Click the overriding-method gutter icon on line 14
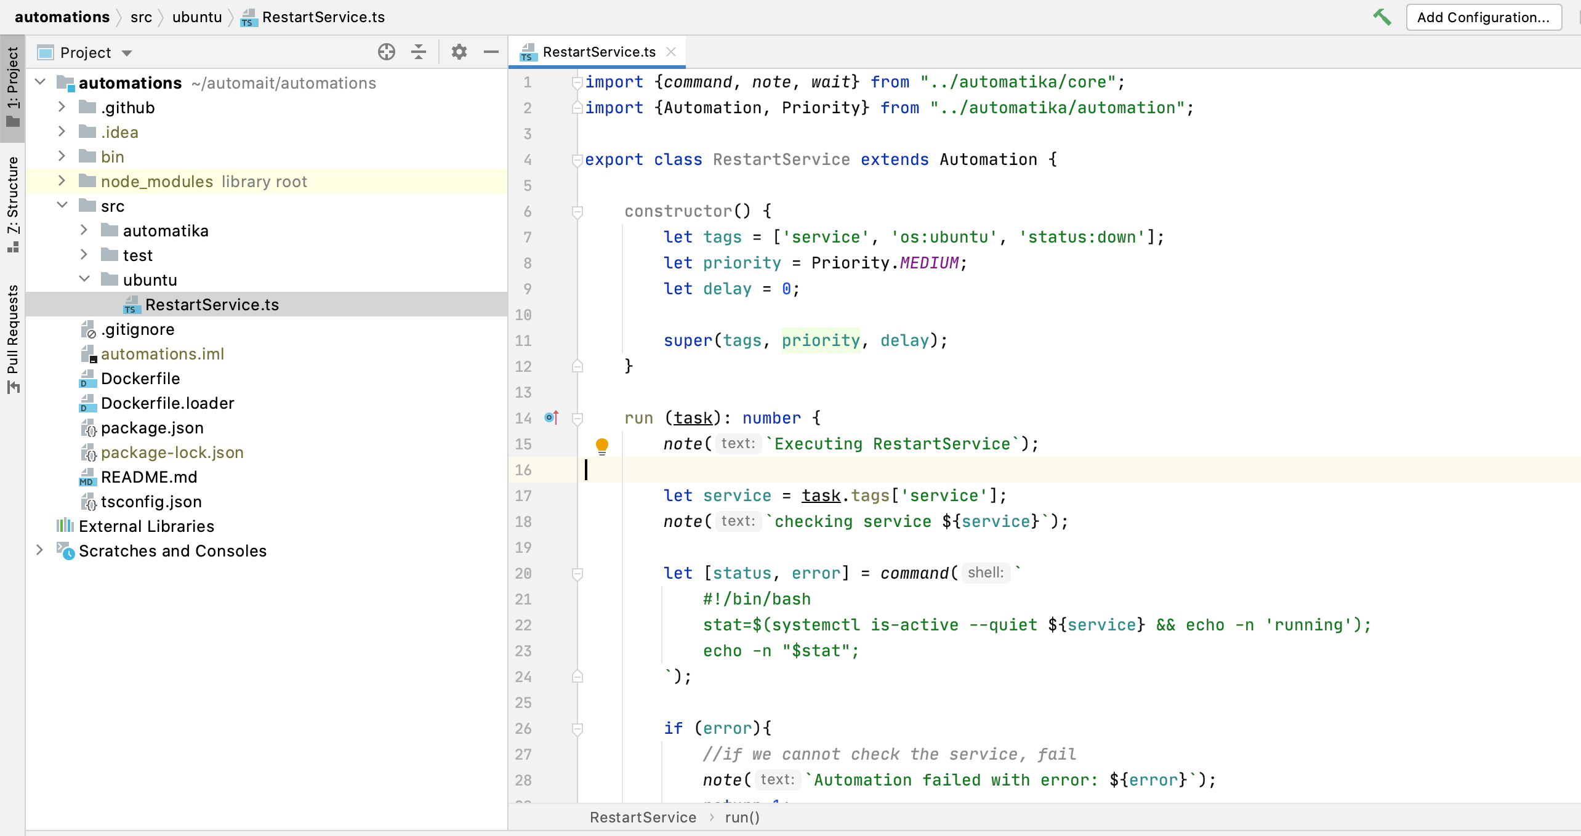This screenshot has height=836, width=1581. click(x=551, y=417)
